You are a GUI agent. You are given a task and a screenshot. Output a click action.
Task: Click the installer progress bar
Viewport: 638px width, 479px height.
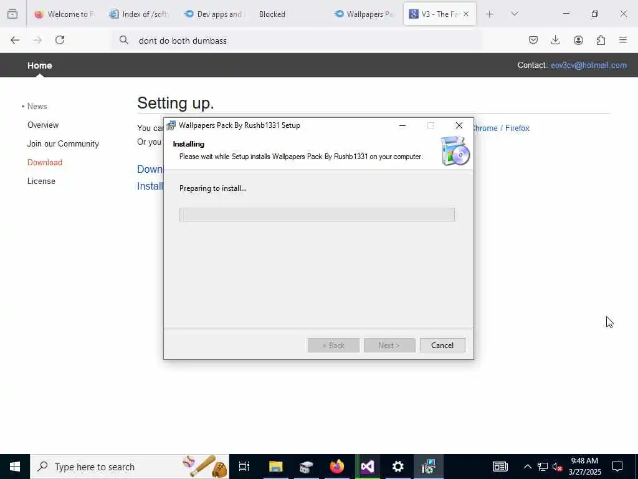point(317,215)
